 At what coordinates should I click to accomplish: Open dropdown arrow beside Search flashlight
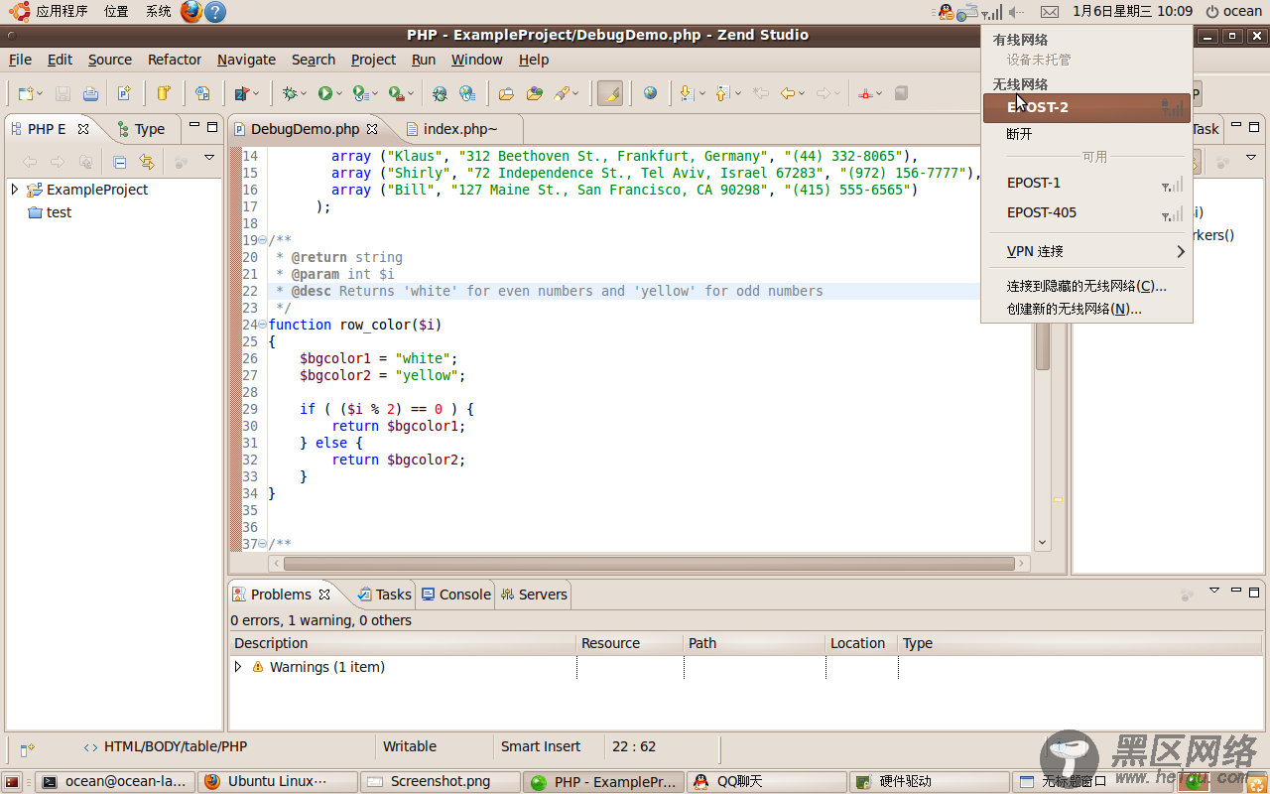[576, 94]
